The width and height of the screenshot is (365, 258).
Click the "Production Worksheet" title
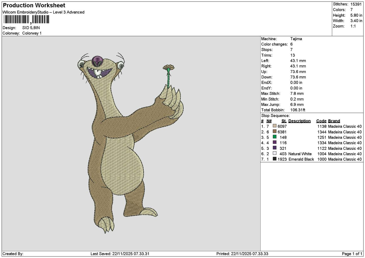coord(34,5)
